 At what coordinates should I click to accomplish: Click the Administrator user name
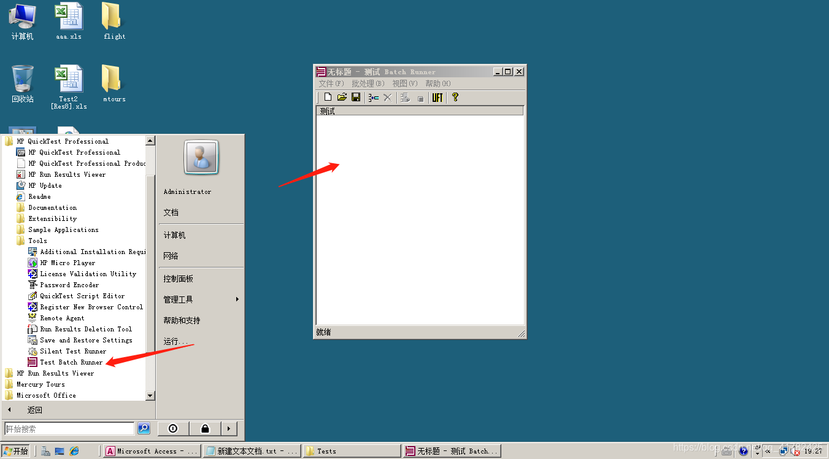click(x=187, y=191)
